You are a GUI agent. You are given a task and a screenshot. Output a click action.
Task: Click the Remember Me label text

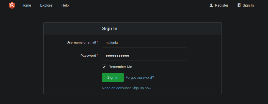coord(120,67)
